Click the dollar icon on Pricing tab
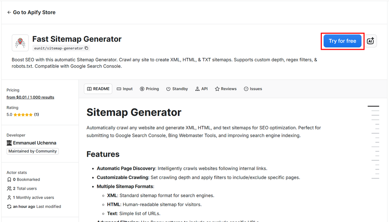389x222 pixels. coord(142,89)
